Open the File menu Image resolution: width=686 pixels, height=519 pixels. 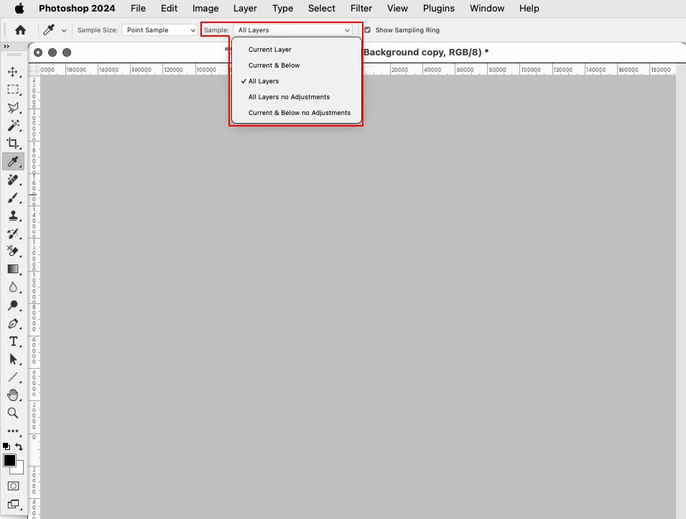[x=138, y=9]
